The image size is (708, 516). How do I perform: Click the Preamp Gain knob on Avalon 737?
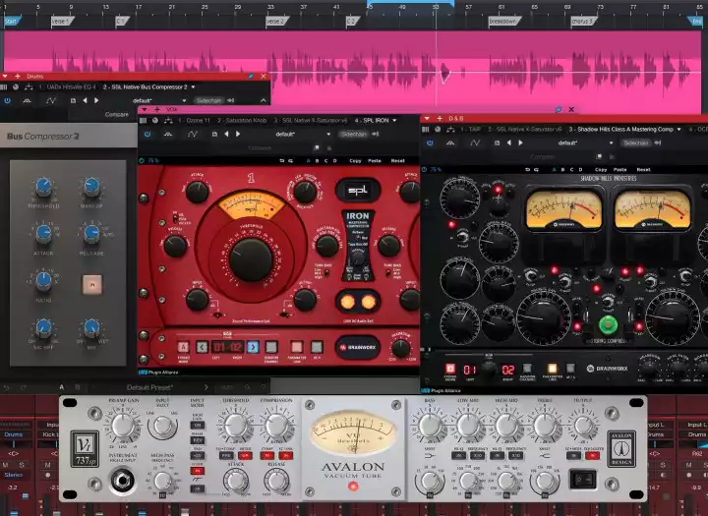pyautogui.click(x=123, y=426)
